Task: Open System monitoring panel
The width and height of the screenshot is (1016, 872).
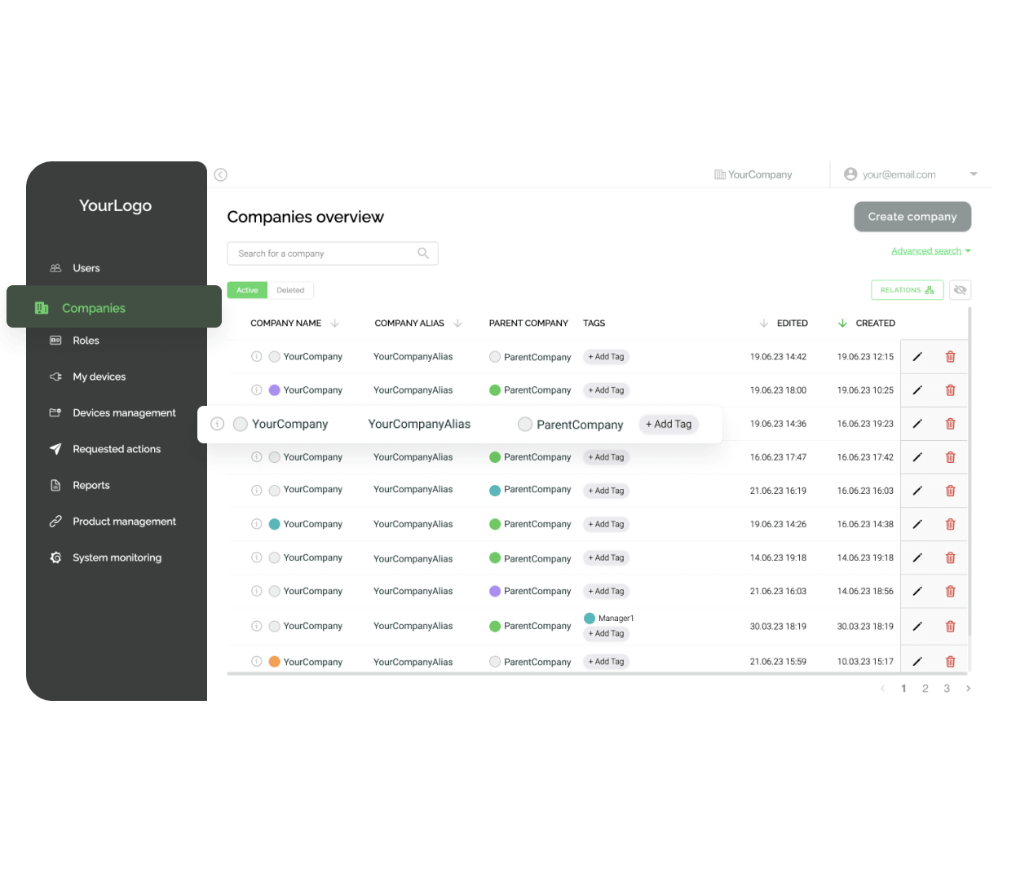Action: [x=117, y=557]
